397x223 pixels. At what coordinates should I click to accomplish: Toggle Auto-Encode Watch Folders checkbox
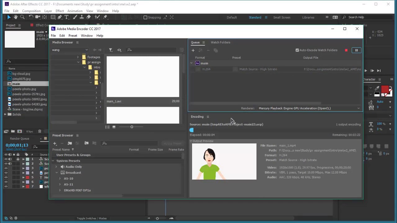click(x=297, y=50)
